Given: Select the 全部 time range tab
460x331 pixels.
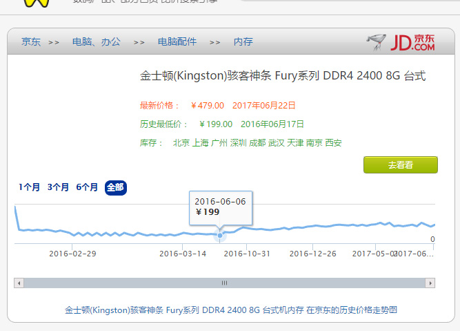Looking at the screenshot, I should click(115, 187).
